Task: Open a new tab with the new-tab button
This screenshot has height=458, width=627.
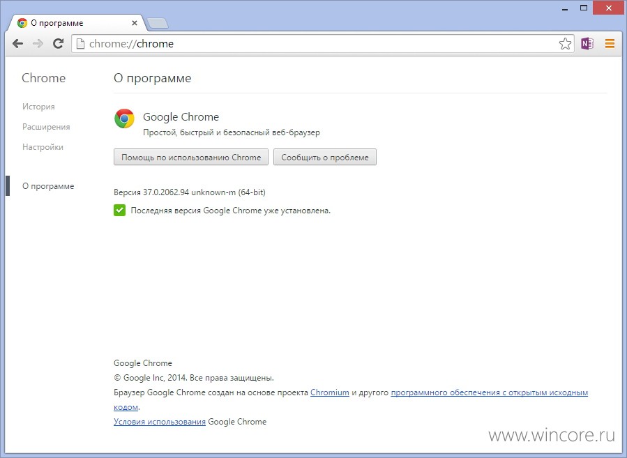Action: point(158,24)
